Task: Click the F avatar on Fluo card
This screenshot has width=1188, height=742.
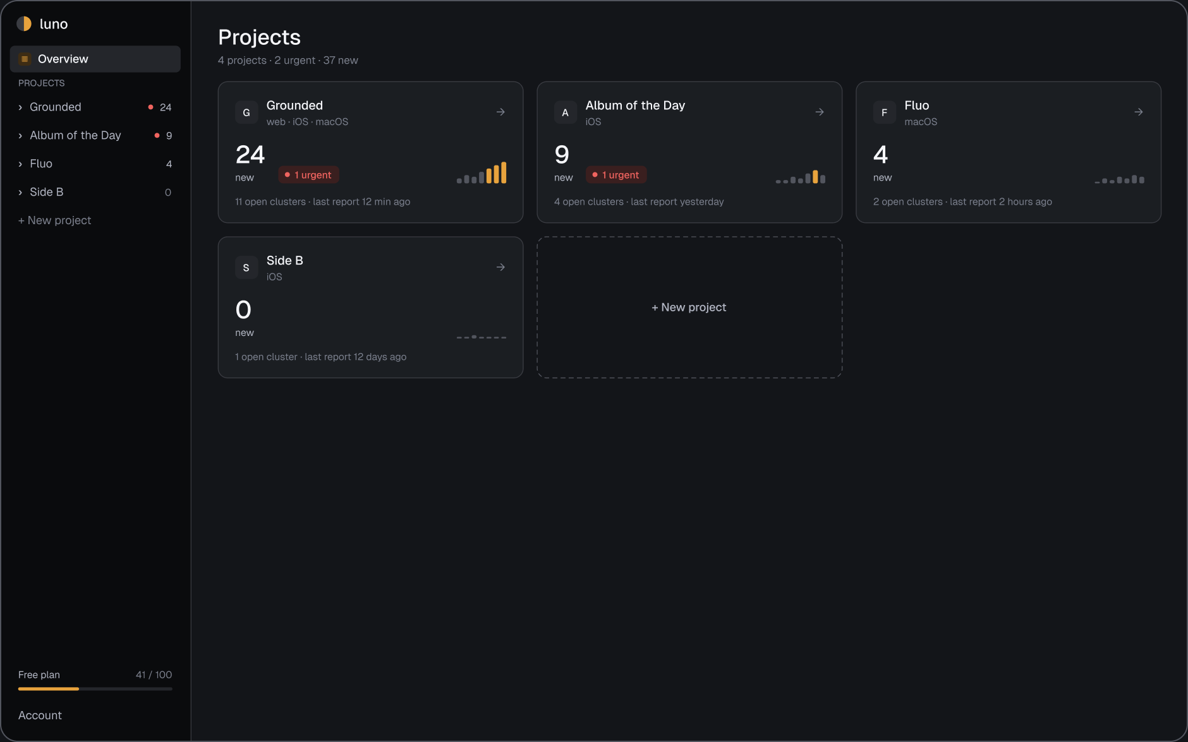Action: coord(885,112)
